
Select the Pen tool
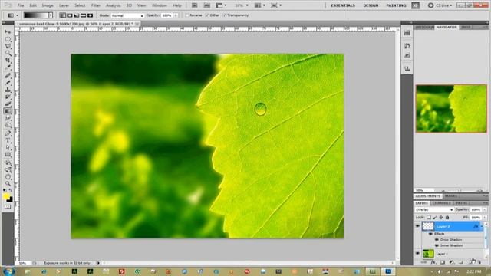[8, 133]
